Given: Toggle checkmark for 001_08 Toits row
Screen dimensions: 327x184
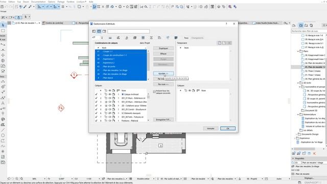Looking at the screenshot, I should (x=96, y=117).
